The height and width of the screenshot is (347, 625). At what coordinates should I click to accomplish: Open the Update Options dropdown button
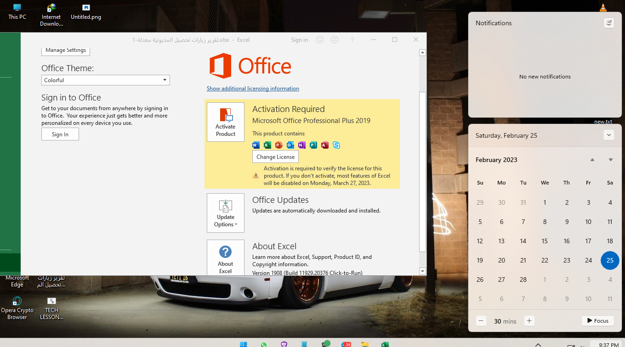coord(225,213)
